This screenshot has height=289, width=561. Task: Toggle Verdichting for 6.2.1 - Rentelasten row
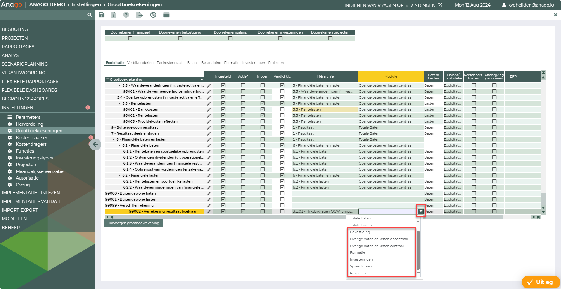282,181
